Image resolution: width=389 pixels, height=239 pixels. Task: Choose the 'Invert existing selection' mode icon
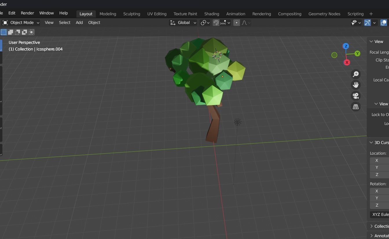24,32
